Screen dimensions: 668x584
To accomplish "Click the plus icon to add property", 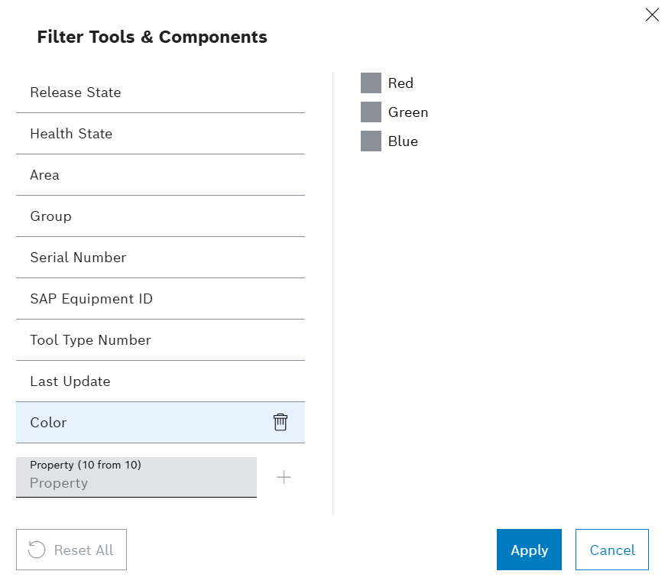I will click(x=284, y=477).
